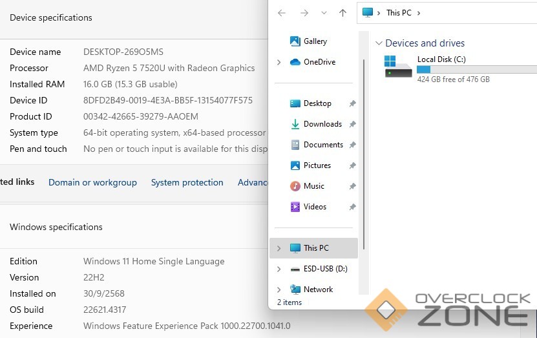
Task: Select the Desktop folder icon
Action: click(x=295, y=103)
